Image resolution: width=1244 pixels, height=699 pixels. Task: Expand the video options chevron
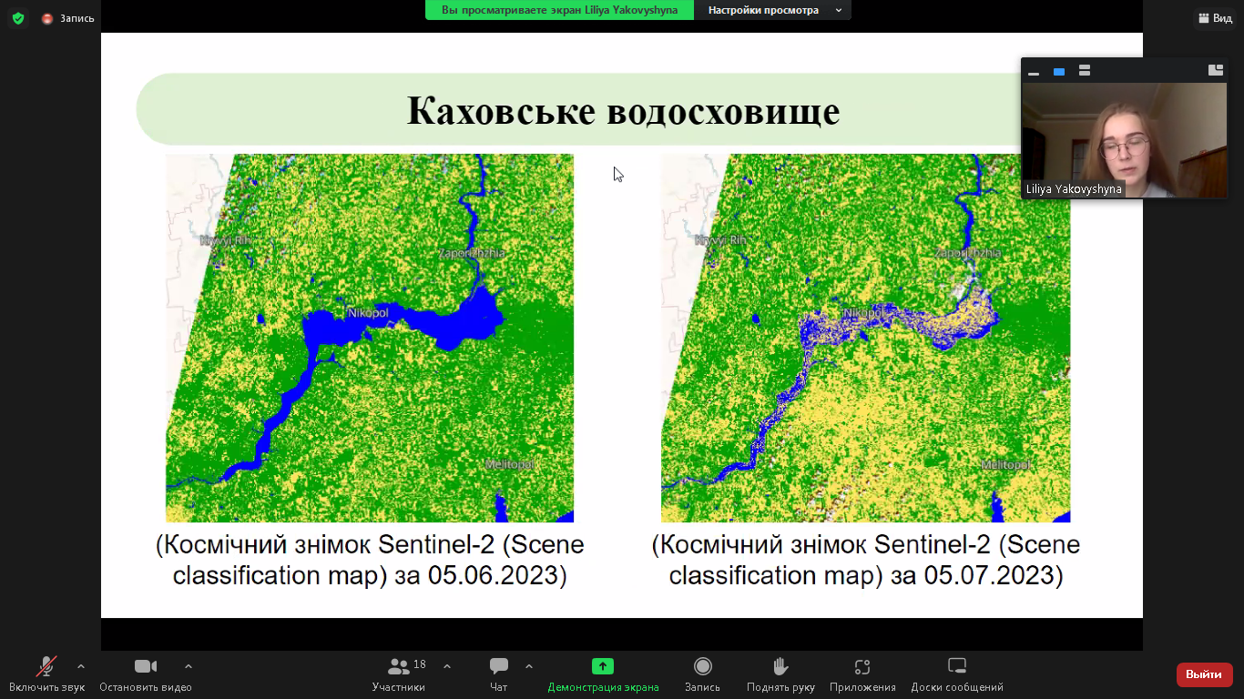click(189, 666)
